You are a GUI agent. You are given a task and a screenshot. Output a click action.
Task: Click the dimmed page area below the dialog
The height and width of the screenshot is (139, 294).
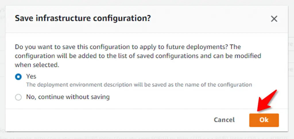pyautogui.click(x=147, y=136)
